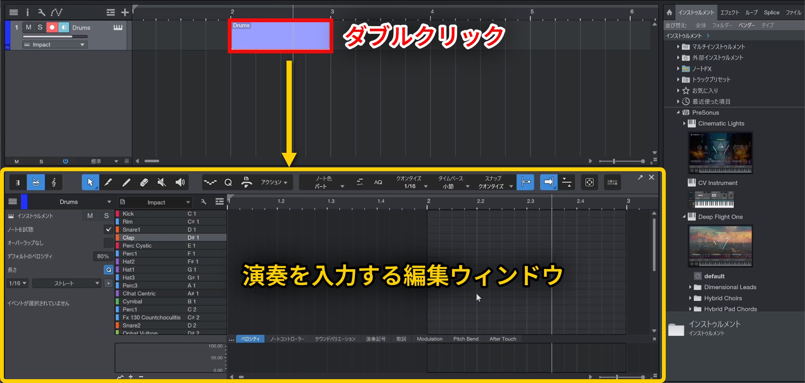Screen dimensions: 805x383
Task: Select the Paint (pencil) tool
Action: (x=108, y=182)
